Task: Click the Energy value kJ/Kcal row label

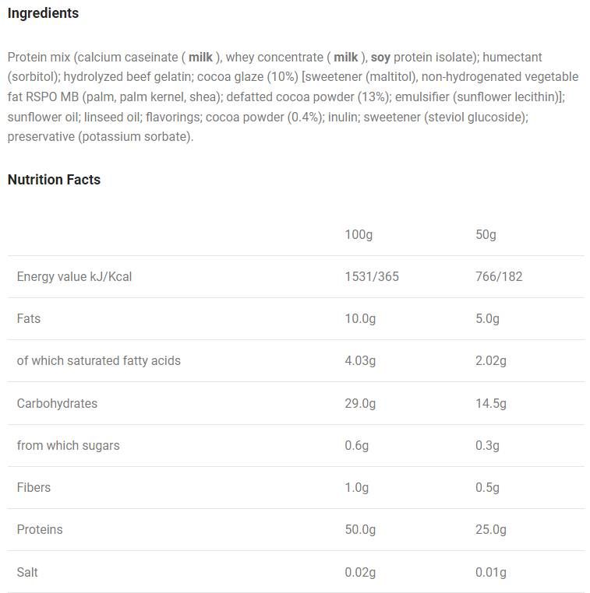Action: click(74, 276)
